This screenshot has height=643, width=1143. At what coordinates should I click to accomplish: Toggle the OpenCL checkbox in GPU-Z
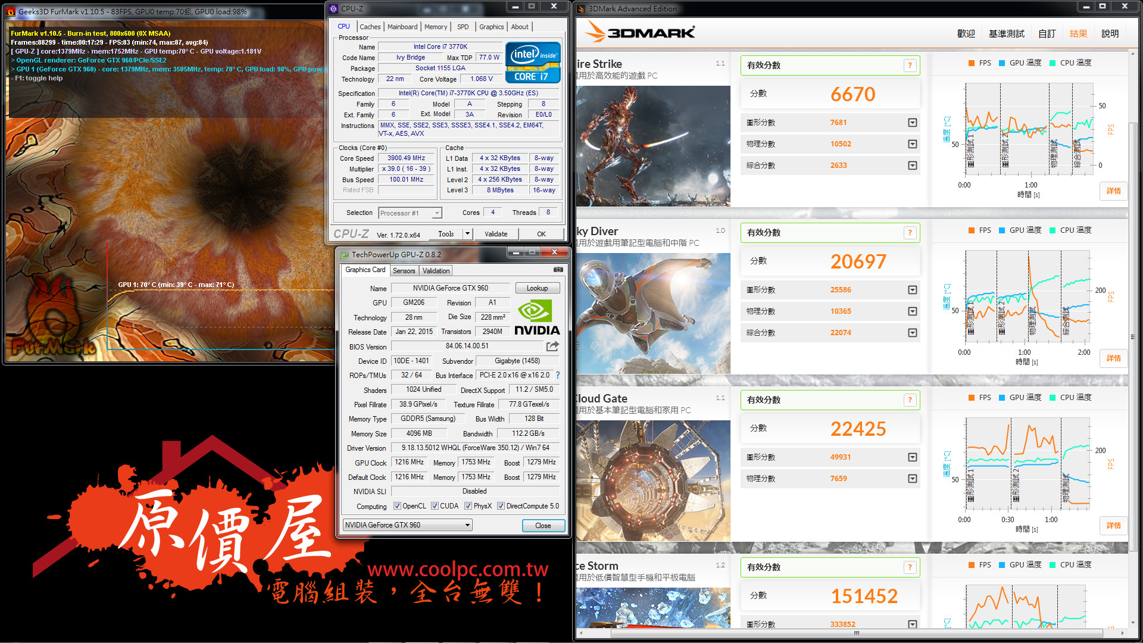point(397,506)
